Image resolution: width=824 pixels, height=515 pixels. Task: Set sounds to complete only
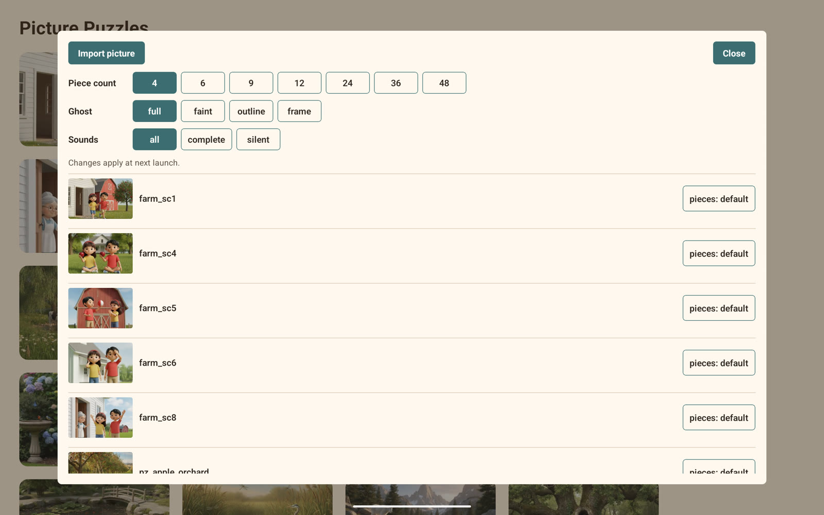pos(207,140)
